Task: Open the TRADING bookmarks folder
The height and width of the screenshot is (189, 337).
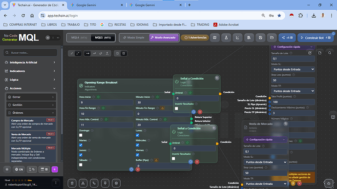Action: pyautogui.click(x=200, y=25)
